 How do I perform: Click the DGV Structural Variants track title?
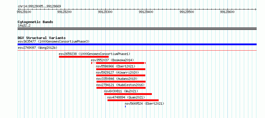42,38
